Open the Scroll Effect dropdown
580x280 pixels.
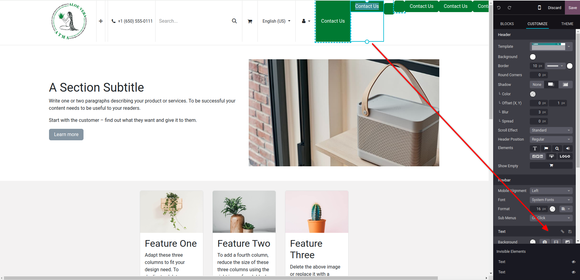click(x=551, y=130)
